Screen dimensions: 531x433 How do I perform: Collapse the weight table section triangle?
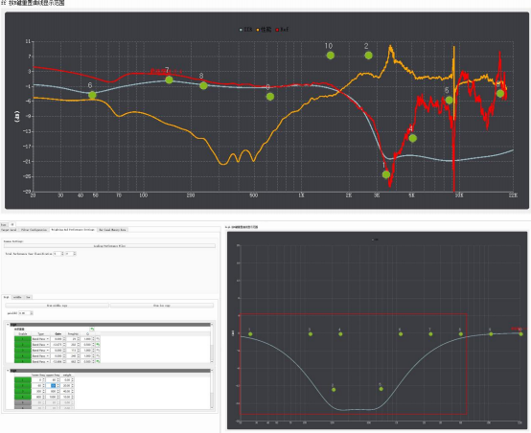click(x=8, y=371)
